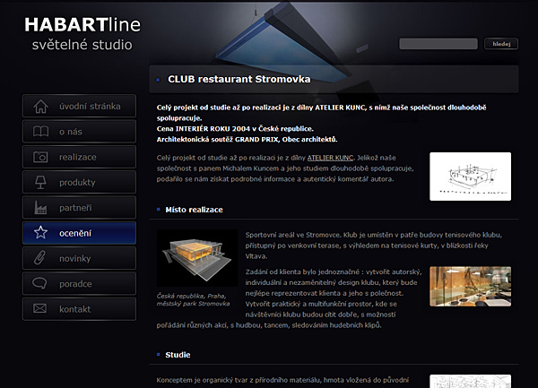Open the úvodní stránka menu item
This screenshot has width=538, height=388.
point(79,107)
